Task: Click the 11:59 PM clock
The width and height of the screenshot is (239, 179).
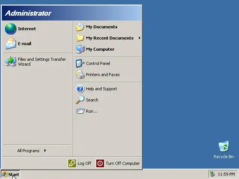Action: (226, 174)
